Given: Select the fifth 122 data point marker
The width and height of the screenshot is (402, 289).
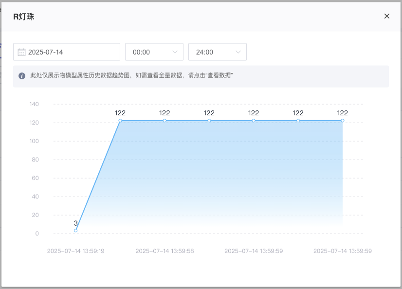Looking at the screenshot, I should [x=298, y=121].
